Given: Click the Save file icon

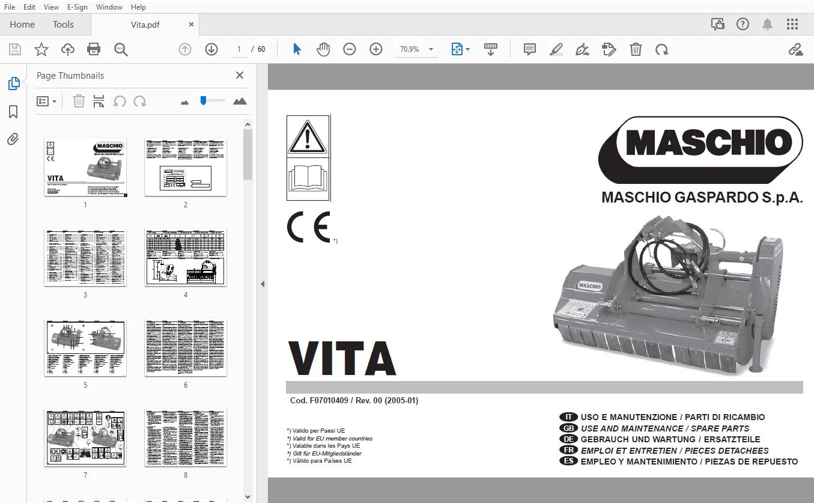Looking at the screenshot, I should [x=14, y=49].
